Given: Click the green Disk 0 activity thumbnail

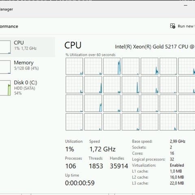Looking at the screenshot, I should pyautogui.click(x=5, y=88).
